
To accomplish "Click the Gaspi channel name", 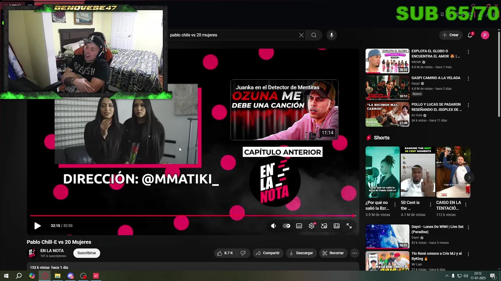I will pyautogui.click(x=415, y=84).
